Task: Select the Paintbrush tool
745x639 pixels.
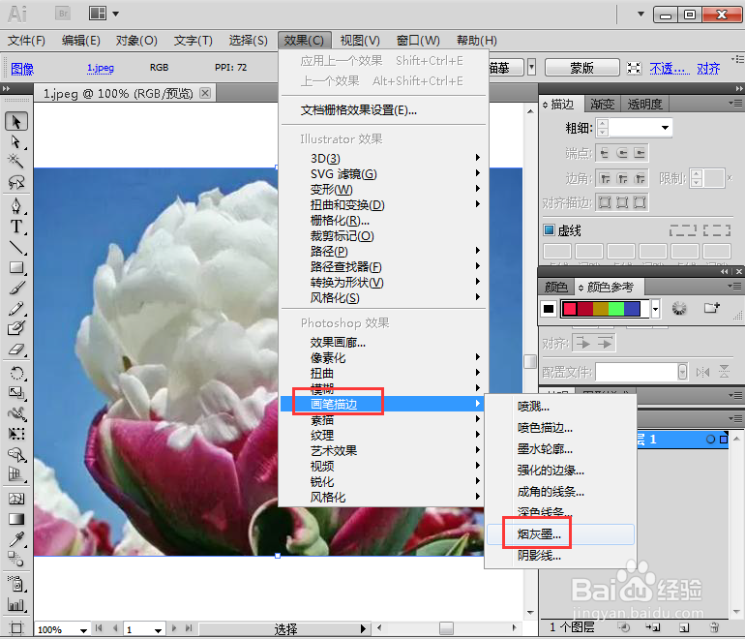Action: pos(16,288)
